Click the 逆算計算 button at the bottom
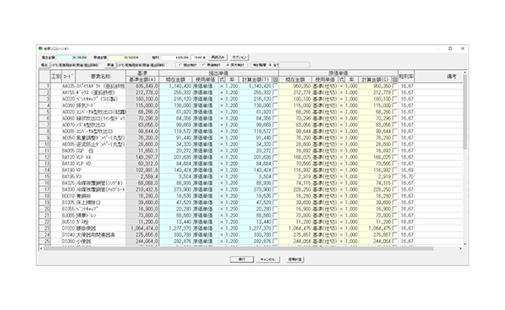505x310 pixels. click(x=295, y=259)
